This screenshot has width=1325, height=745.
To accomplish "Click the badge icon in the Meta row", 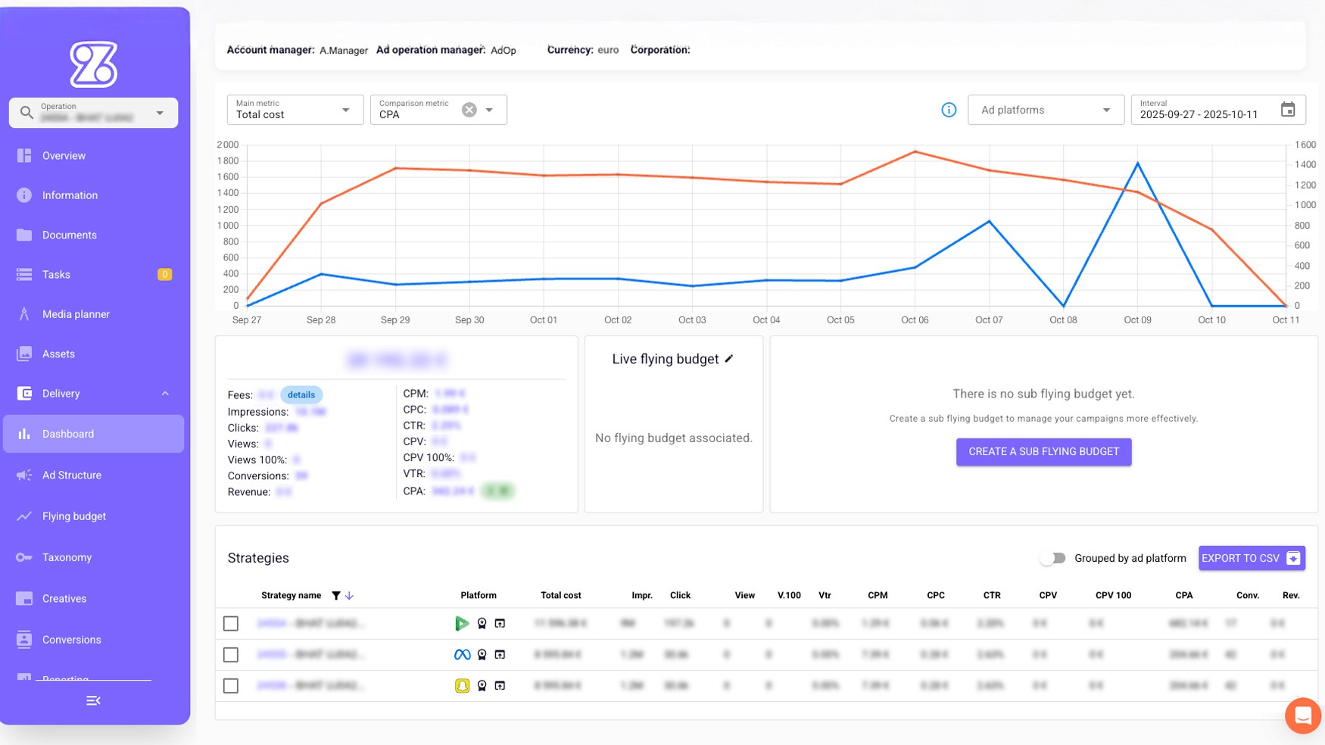I will (x=482, y=655).
